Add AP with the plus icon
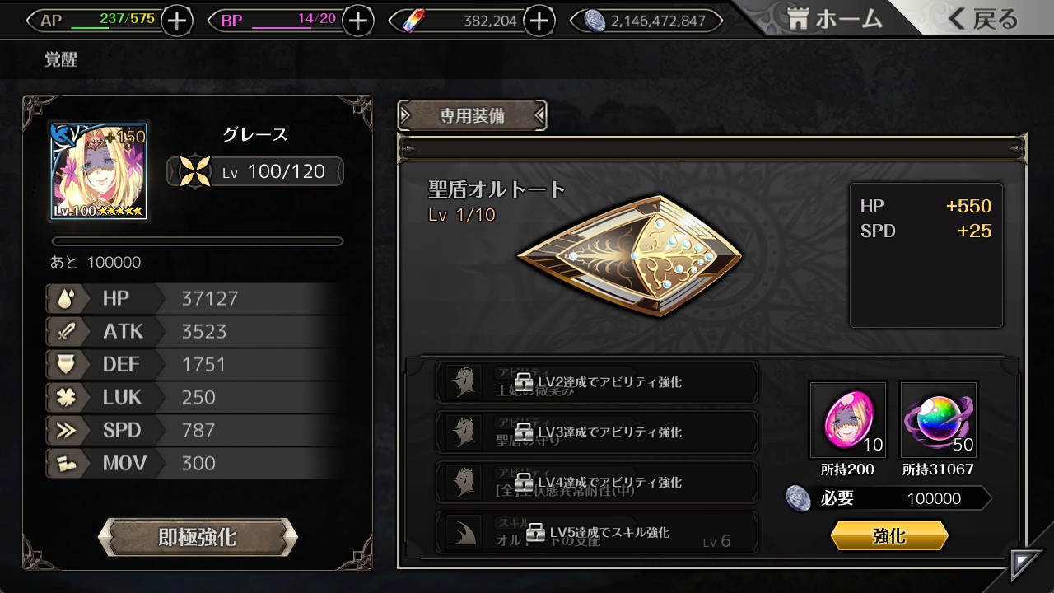Image resolution: width=1054 pixels, height=593 pixels. click(x=177, y=21)
